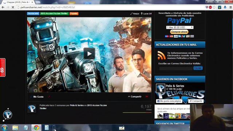Screen dimensions: 233x131
Task: Click the Enviar button
Action: [x=198, y=68]
